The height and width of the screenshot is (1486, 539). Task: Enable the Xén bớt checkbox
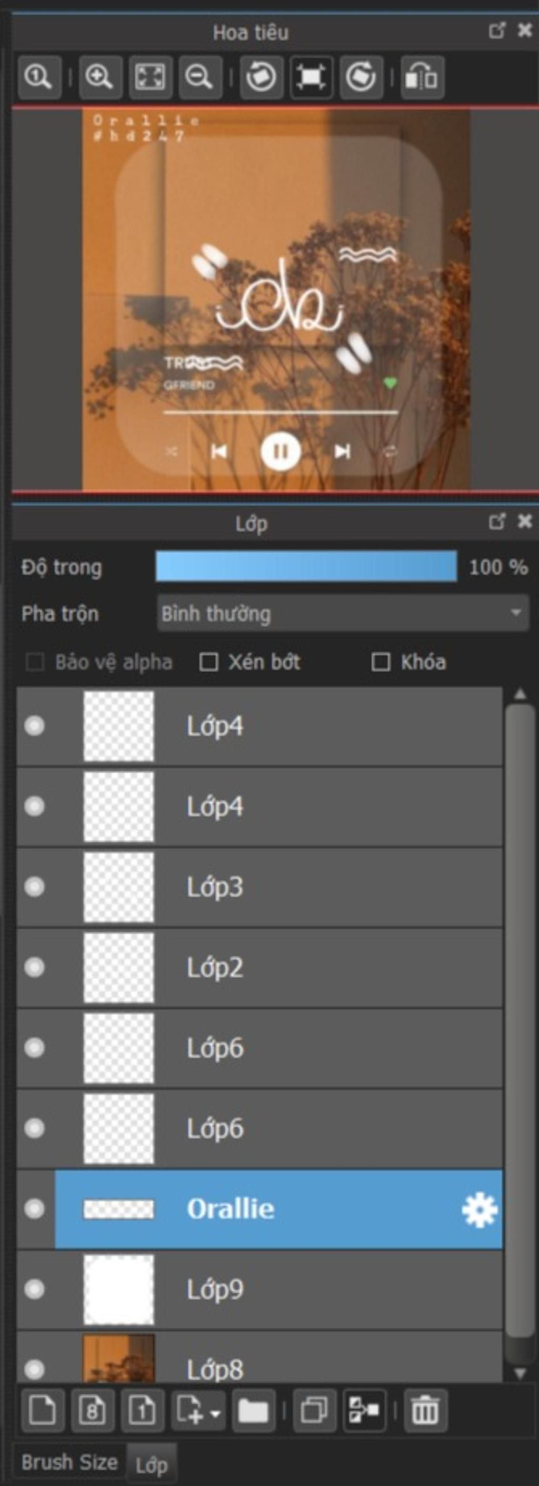[208, 662]
